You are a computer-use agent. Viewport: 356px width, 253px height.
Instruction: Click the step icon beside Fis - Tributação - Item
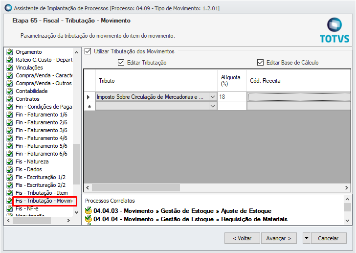click(x=10, y=193)
